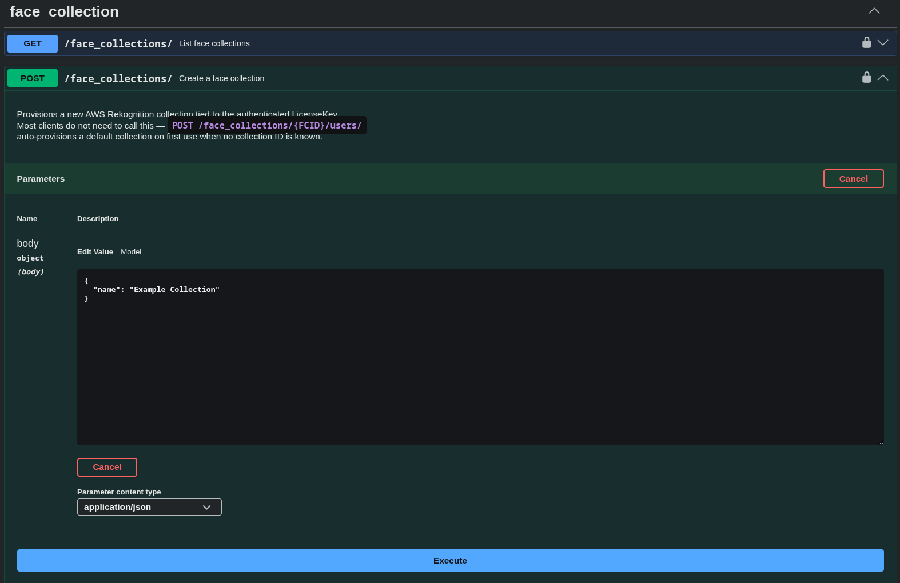Click the lock icon on the GET row

click(867, 43)
